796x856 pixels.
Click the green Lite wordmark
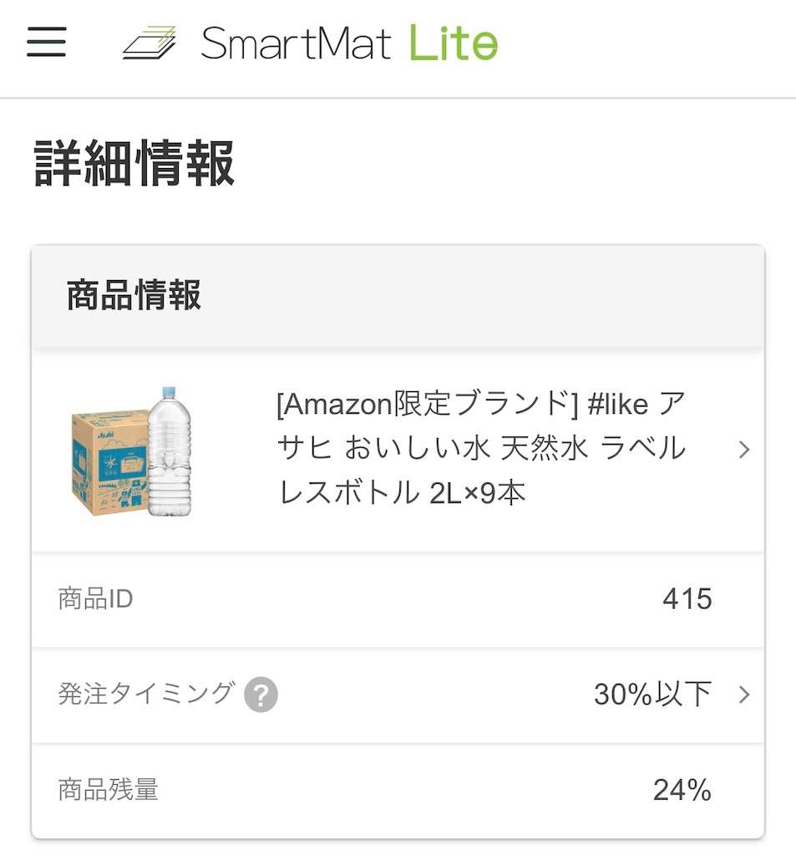point(454,43)
